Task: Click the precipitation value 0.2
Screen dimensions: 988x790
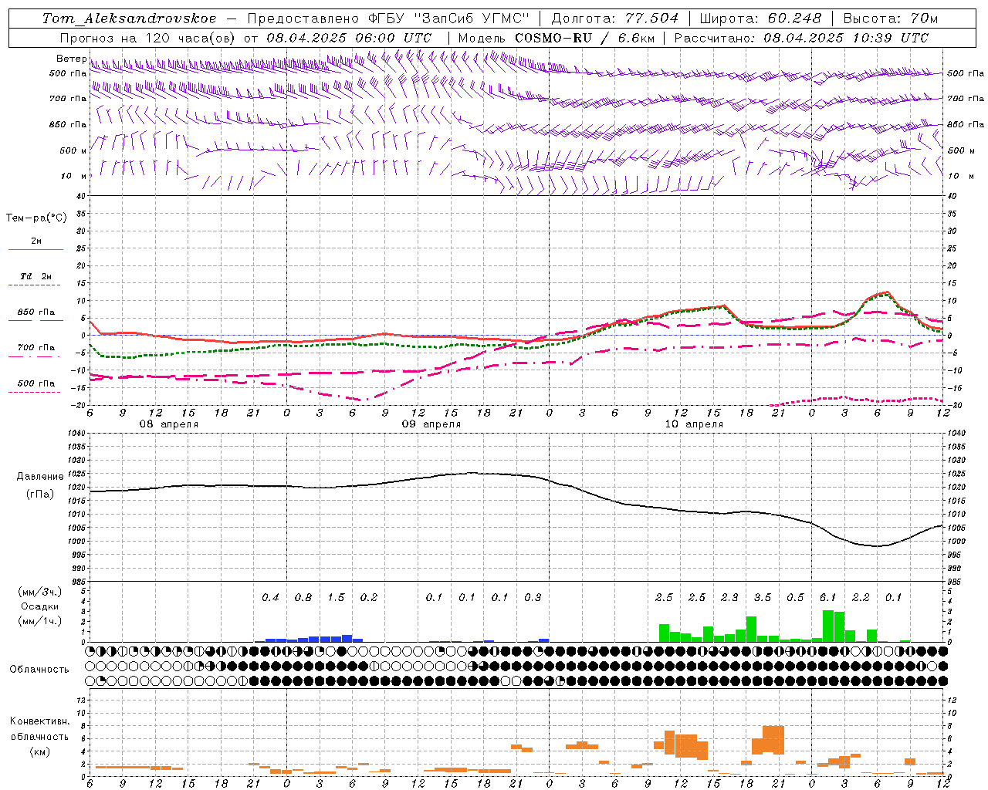Action: (x=369, y=597)
